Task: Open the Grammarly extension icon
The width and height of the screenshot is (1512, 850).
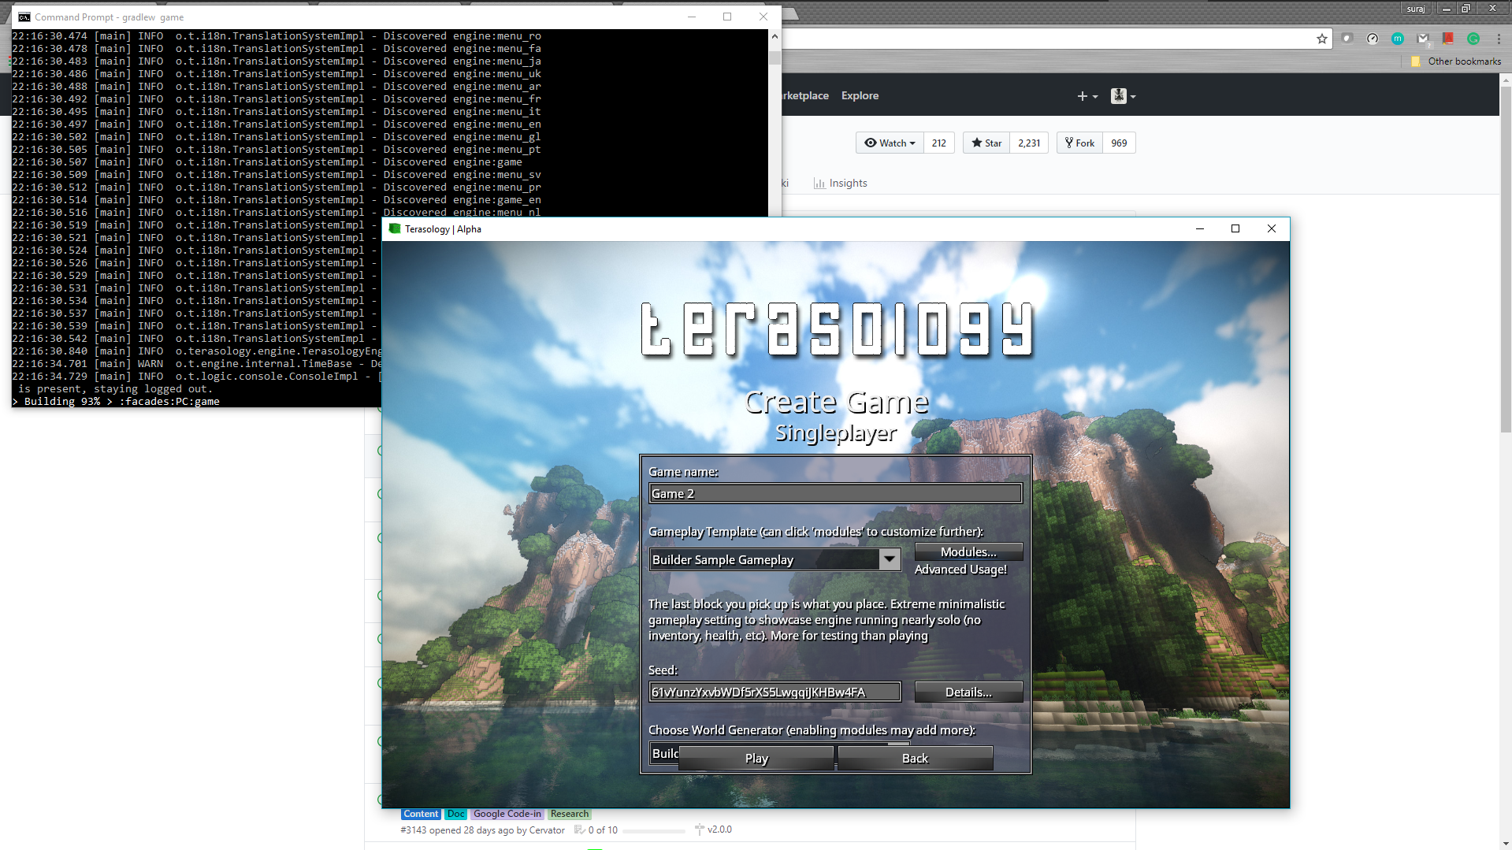Action: pos(1473,38)
